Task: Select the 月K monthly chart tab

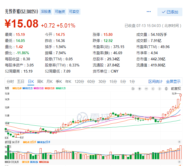Action: point(49,81)
